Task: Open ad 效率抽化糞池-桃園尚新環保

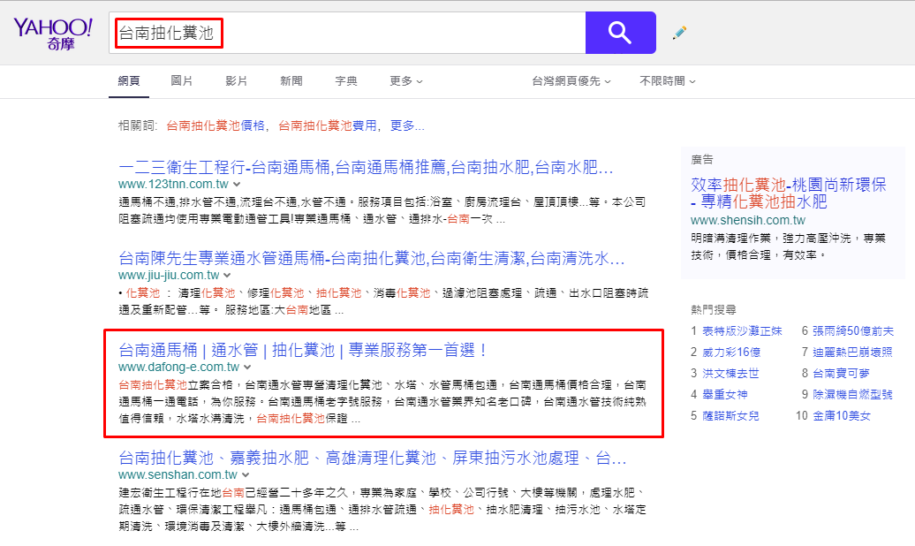Action: tap(789, 193)
